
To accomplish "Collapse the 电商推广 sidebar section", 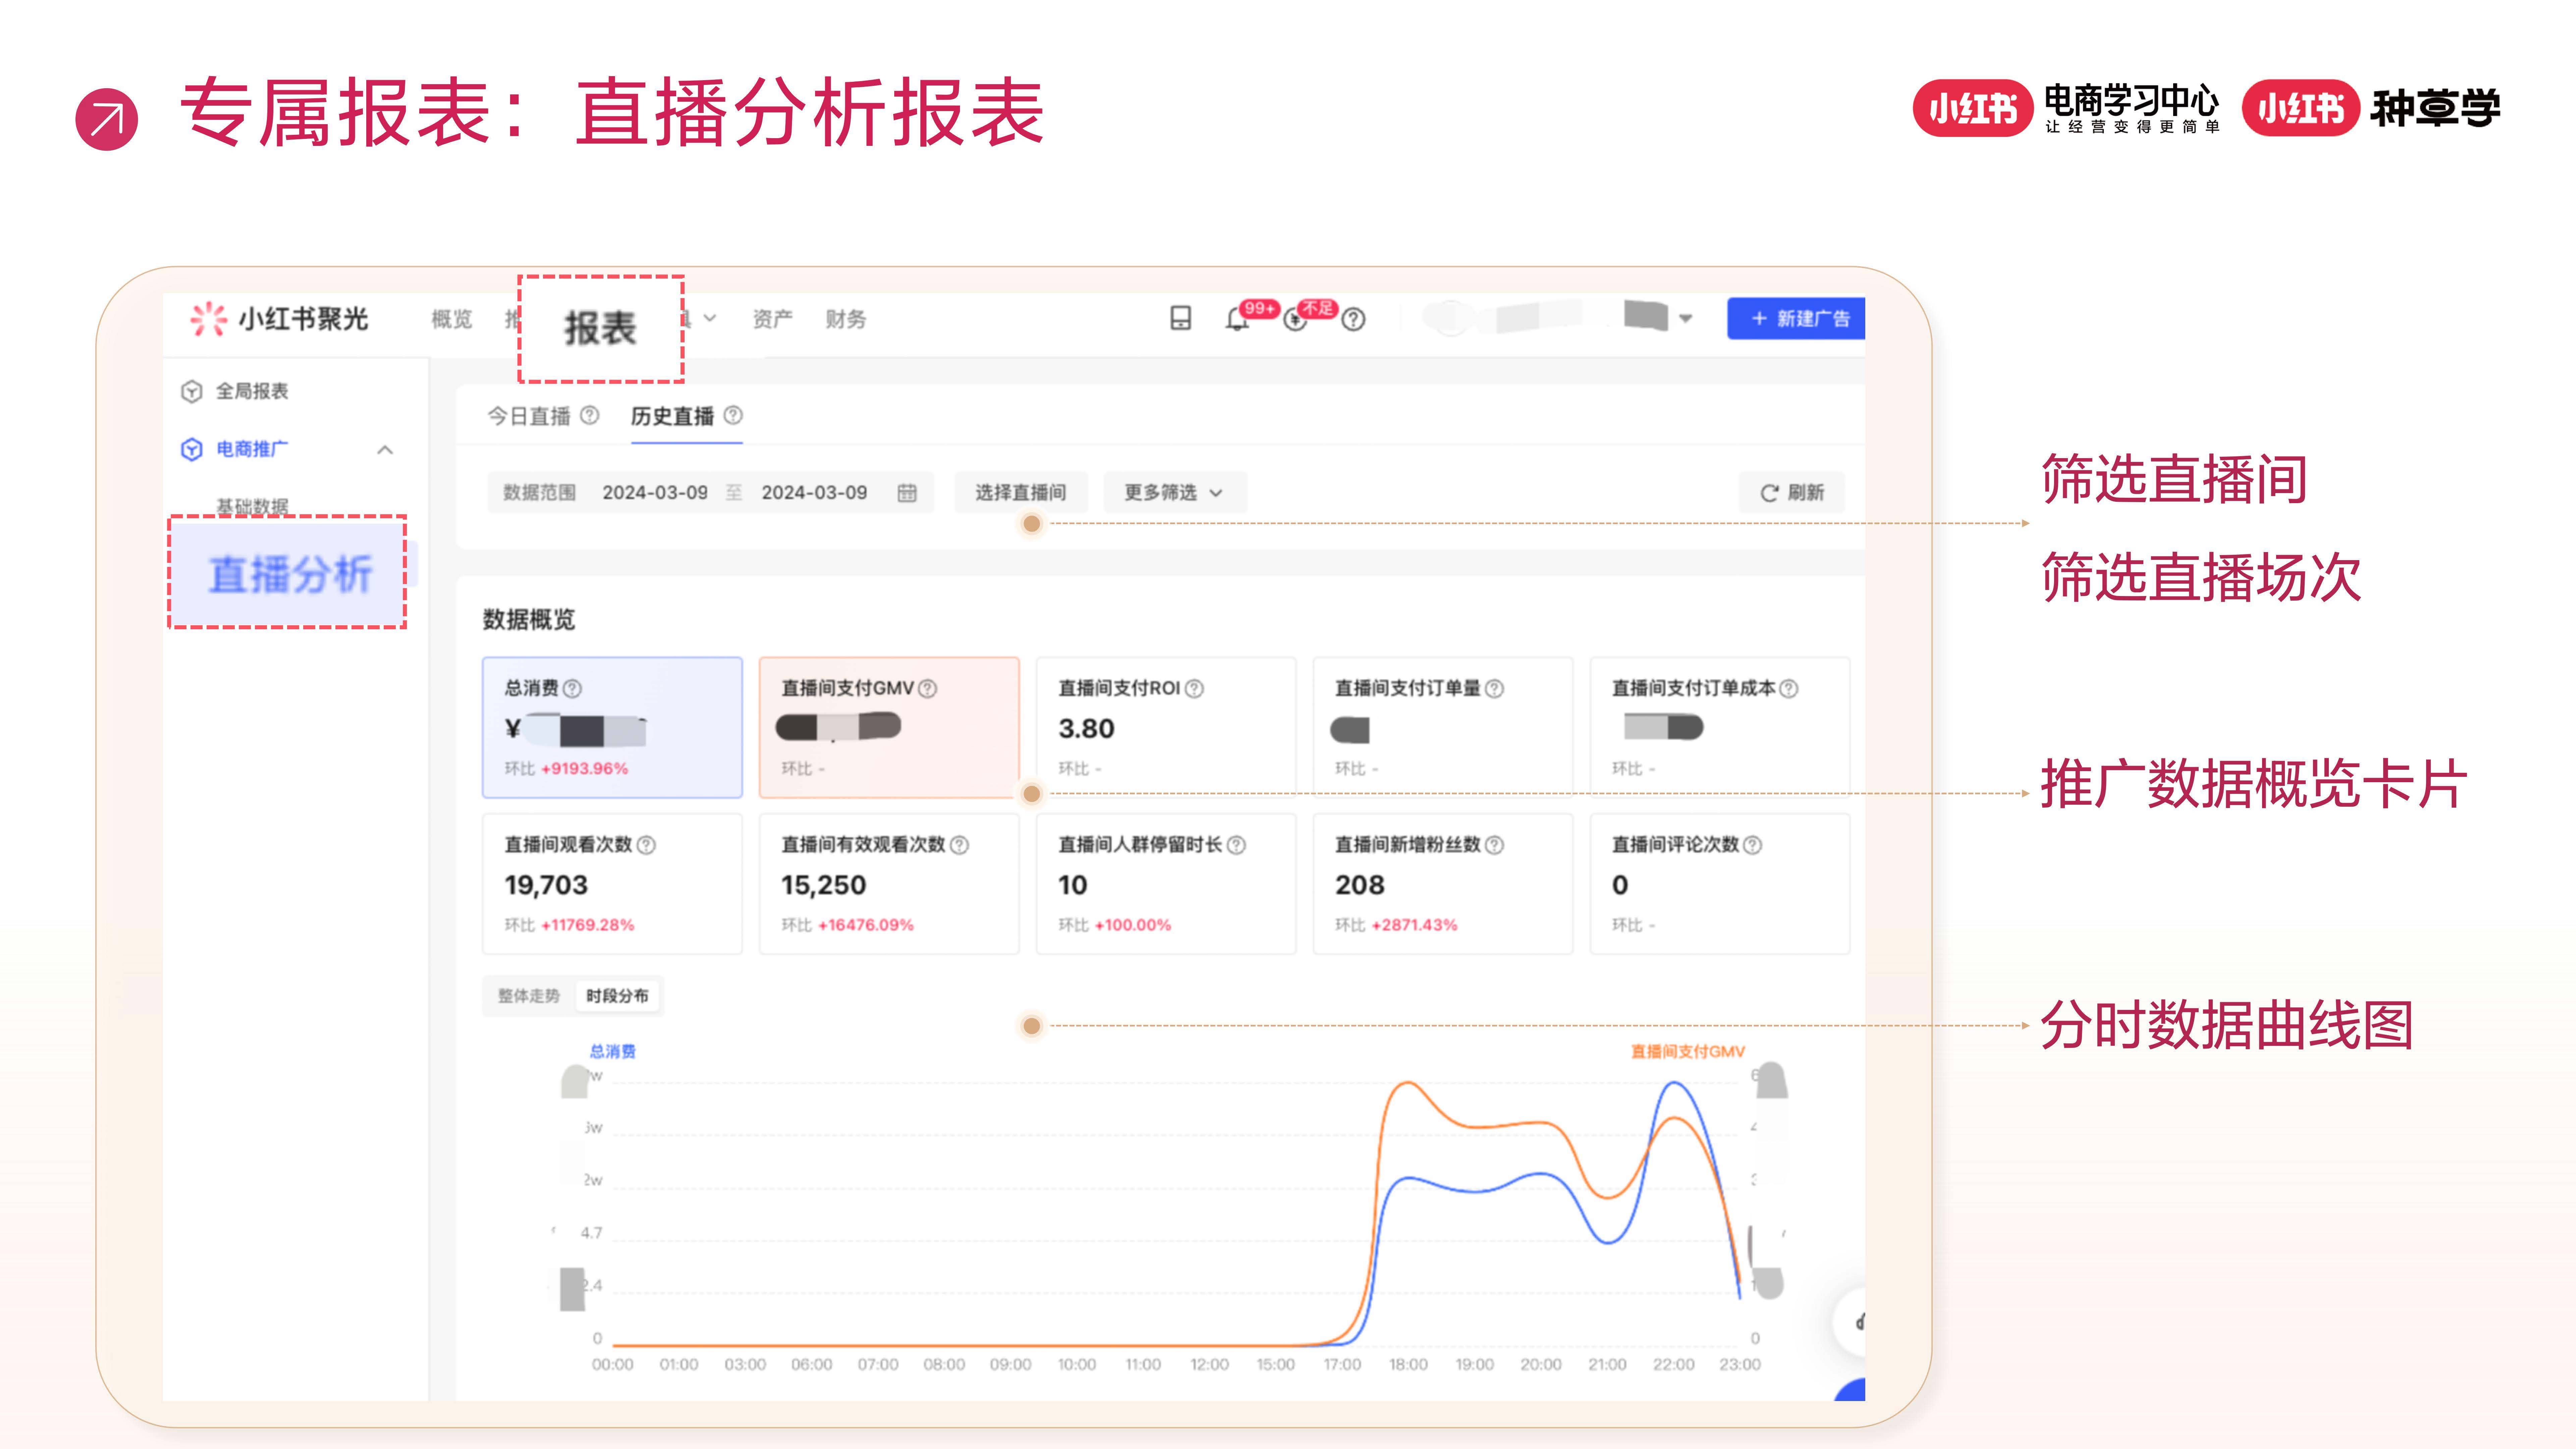I will tap(385, 450).
